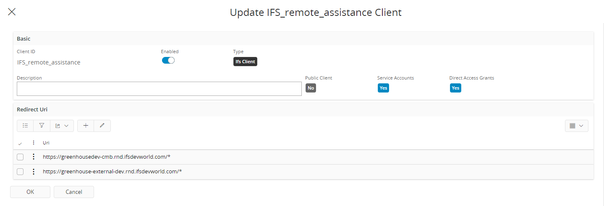
Task: Expand the export/share dropdown
Action: click(x=62, y=126)
